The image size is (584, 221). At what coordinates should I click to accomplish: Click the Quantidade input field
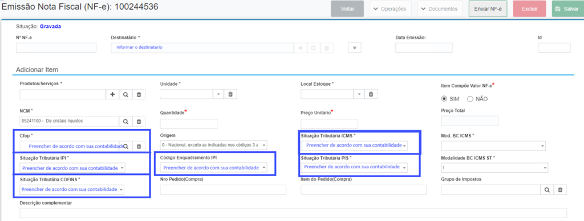click(188, 124)
